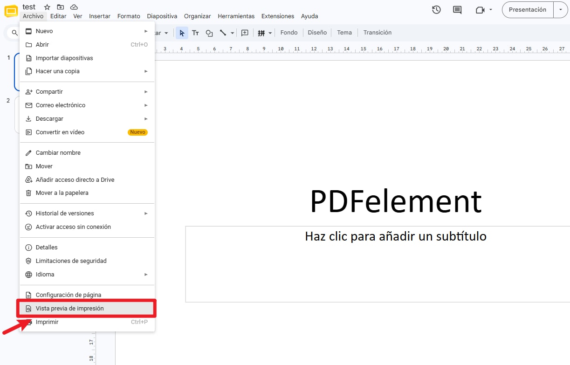Star the presentation named test
This screenshot has height=365, width=570.
click(47, 7)
